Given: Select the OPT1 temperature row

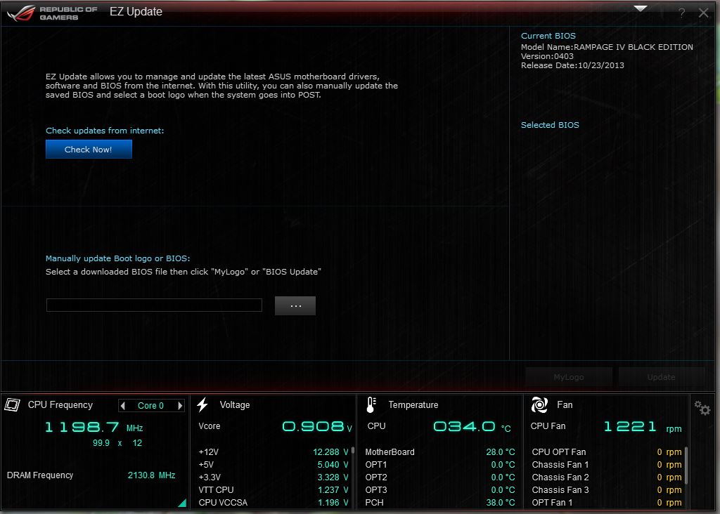Looking at the screenshot, I should click(x=440, y=464).
